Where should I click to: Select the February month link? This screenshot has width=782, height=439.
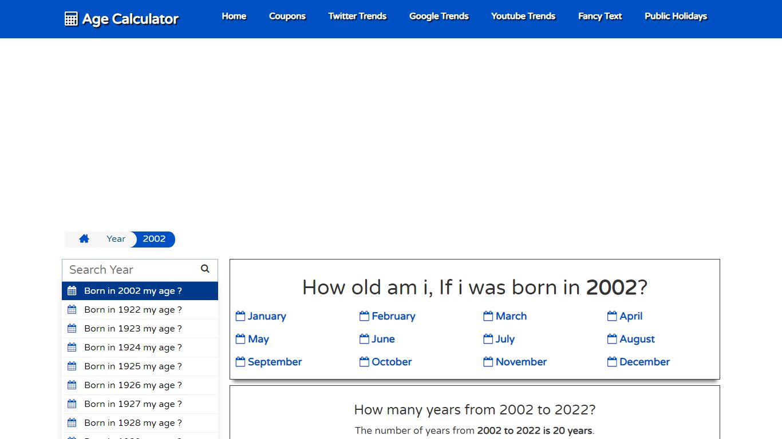[393, 316]
